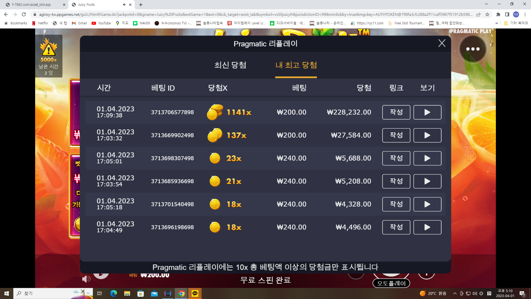The image size is (531, 299).
Task: Open the 기타 북마크 folder
Action: tap(516, 23)
